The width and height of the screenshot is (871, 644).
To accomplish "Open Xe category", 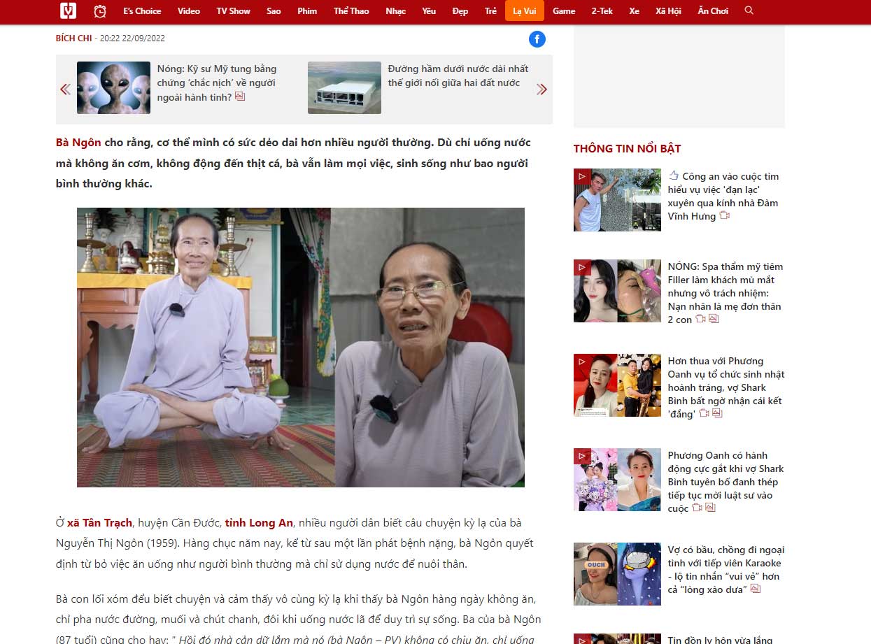I will point(634,10).
